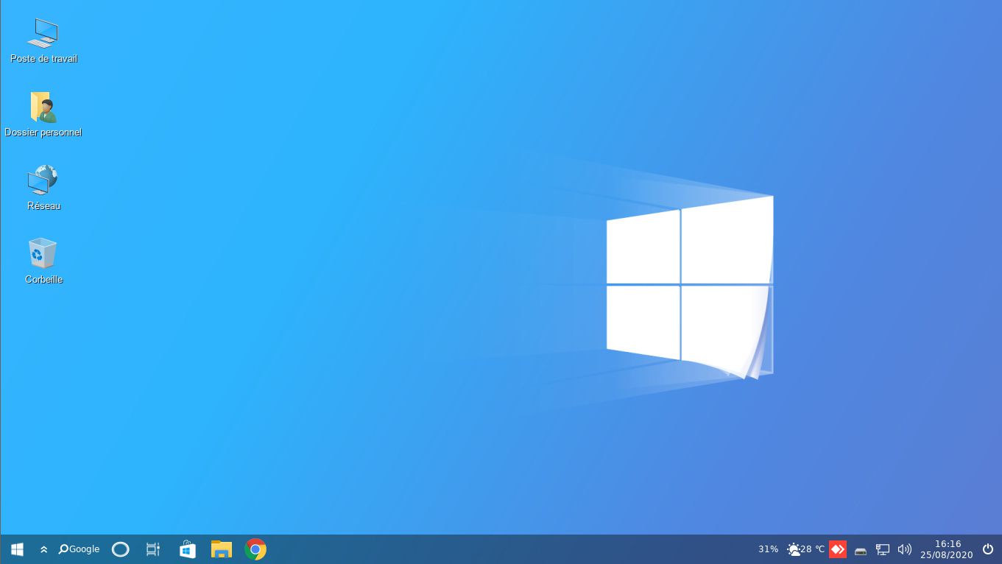Click the 31% indicator in system tray
The width and height of the screenshot is (1002, 564).
pyautogui.click(x=768, y=549)
